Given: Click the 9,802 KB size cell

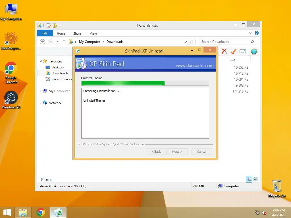Looking at the screenshot, I should click(x=242, y=85).
